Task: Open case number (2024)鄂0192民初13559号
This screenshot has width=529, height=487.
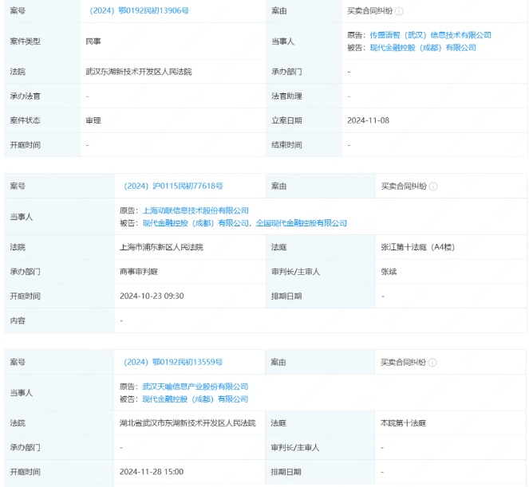Action: tap(172, 363)
